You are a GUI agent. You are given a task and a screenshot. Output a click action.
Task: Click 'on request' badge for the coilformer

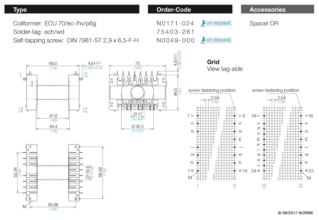(x=218, y=23)
